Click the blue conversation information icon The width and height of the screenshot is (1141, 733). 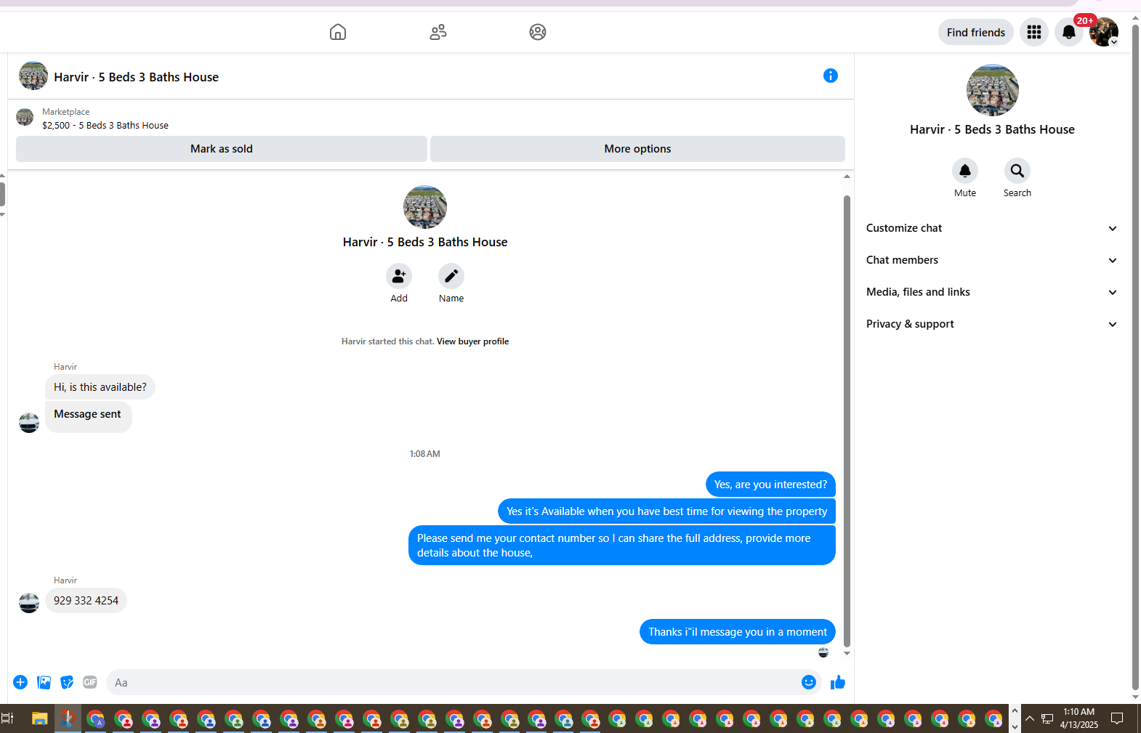point(831,76)
